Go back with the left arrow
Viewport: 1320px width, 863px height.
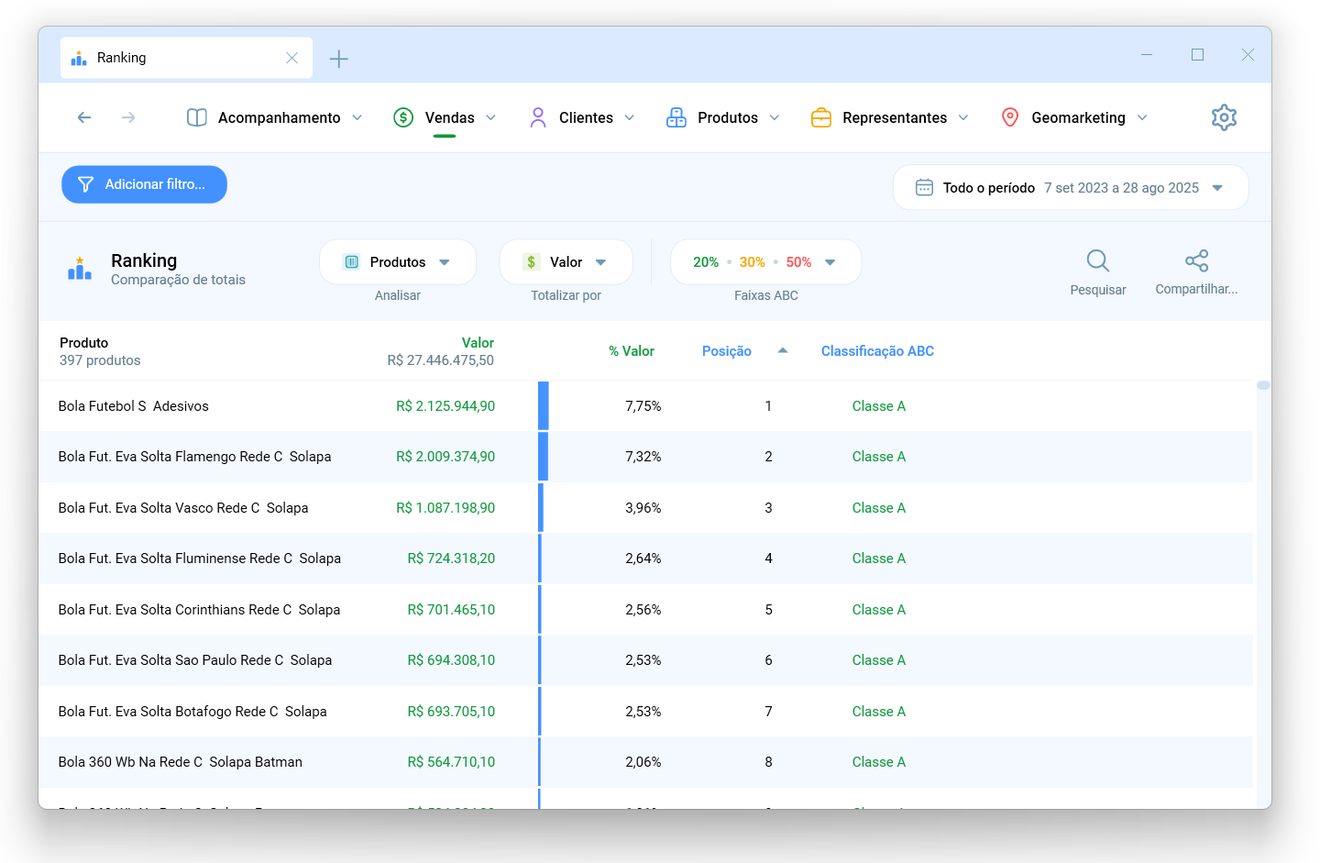tap(84, 117)
